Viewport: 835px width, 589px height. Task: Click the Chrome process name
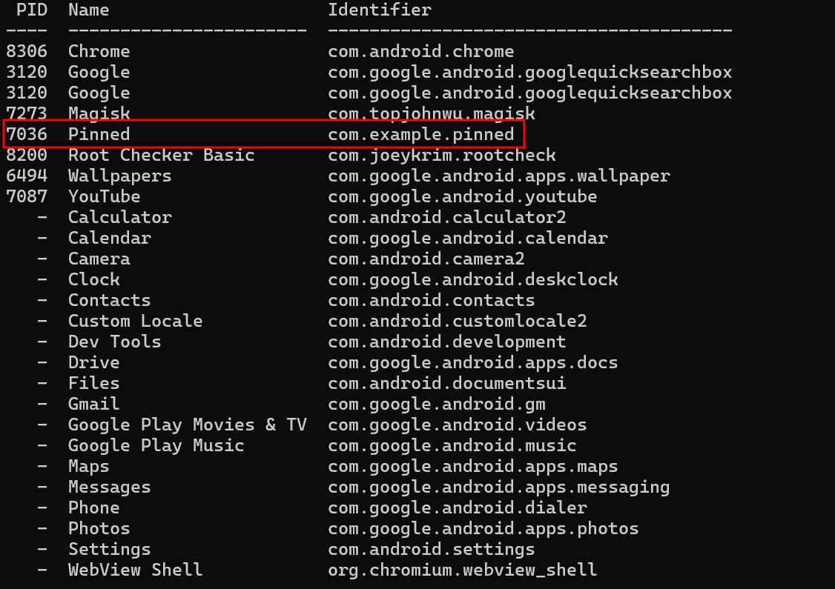[x=99, y=51]
